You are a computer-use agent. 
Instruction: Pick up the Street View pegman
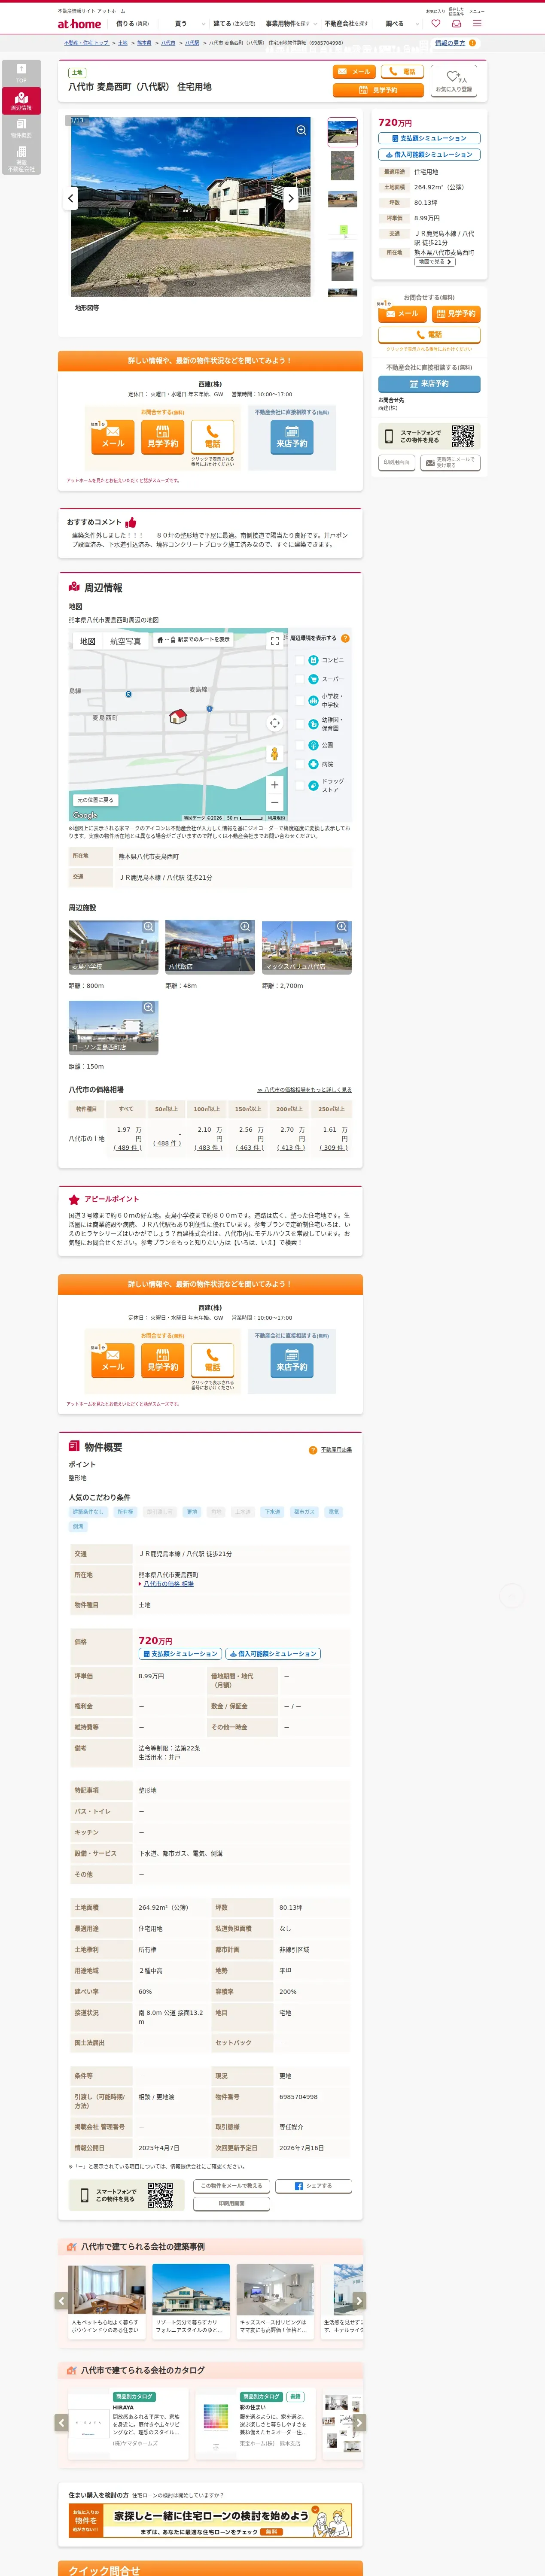(274, 754)
